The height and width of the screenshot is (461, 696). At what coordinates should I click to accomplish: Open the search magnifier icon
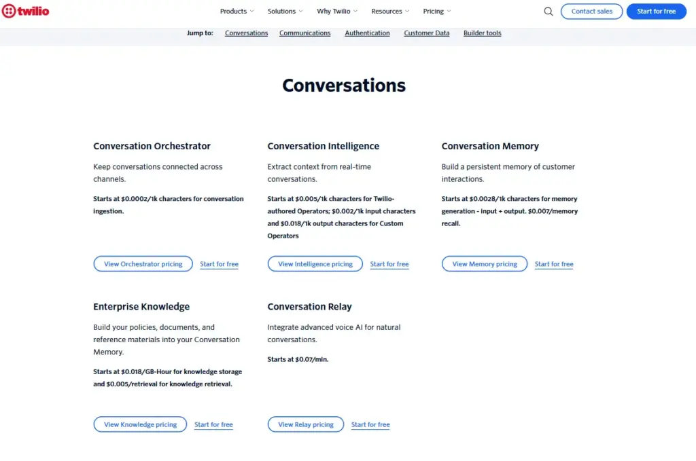[549, 12]
